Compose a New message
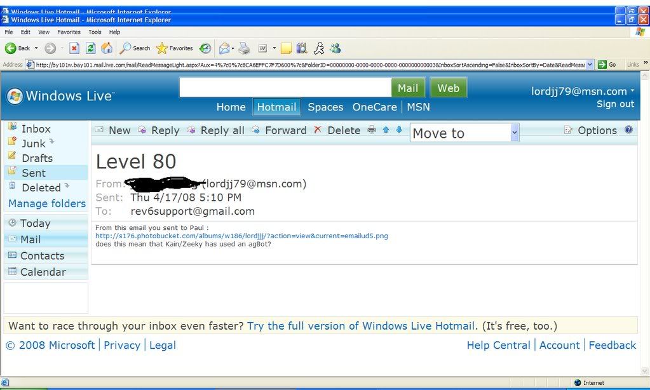 [113, 130]
